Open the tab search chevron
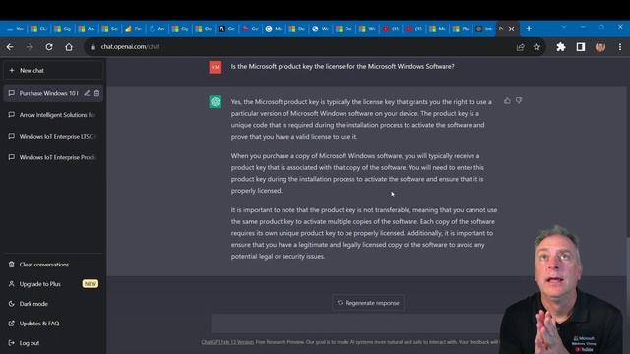The height and width of the screenshot is (354, 630). [x=564, y=27]
